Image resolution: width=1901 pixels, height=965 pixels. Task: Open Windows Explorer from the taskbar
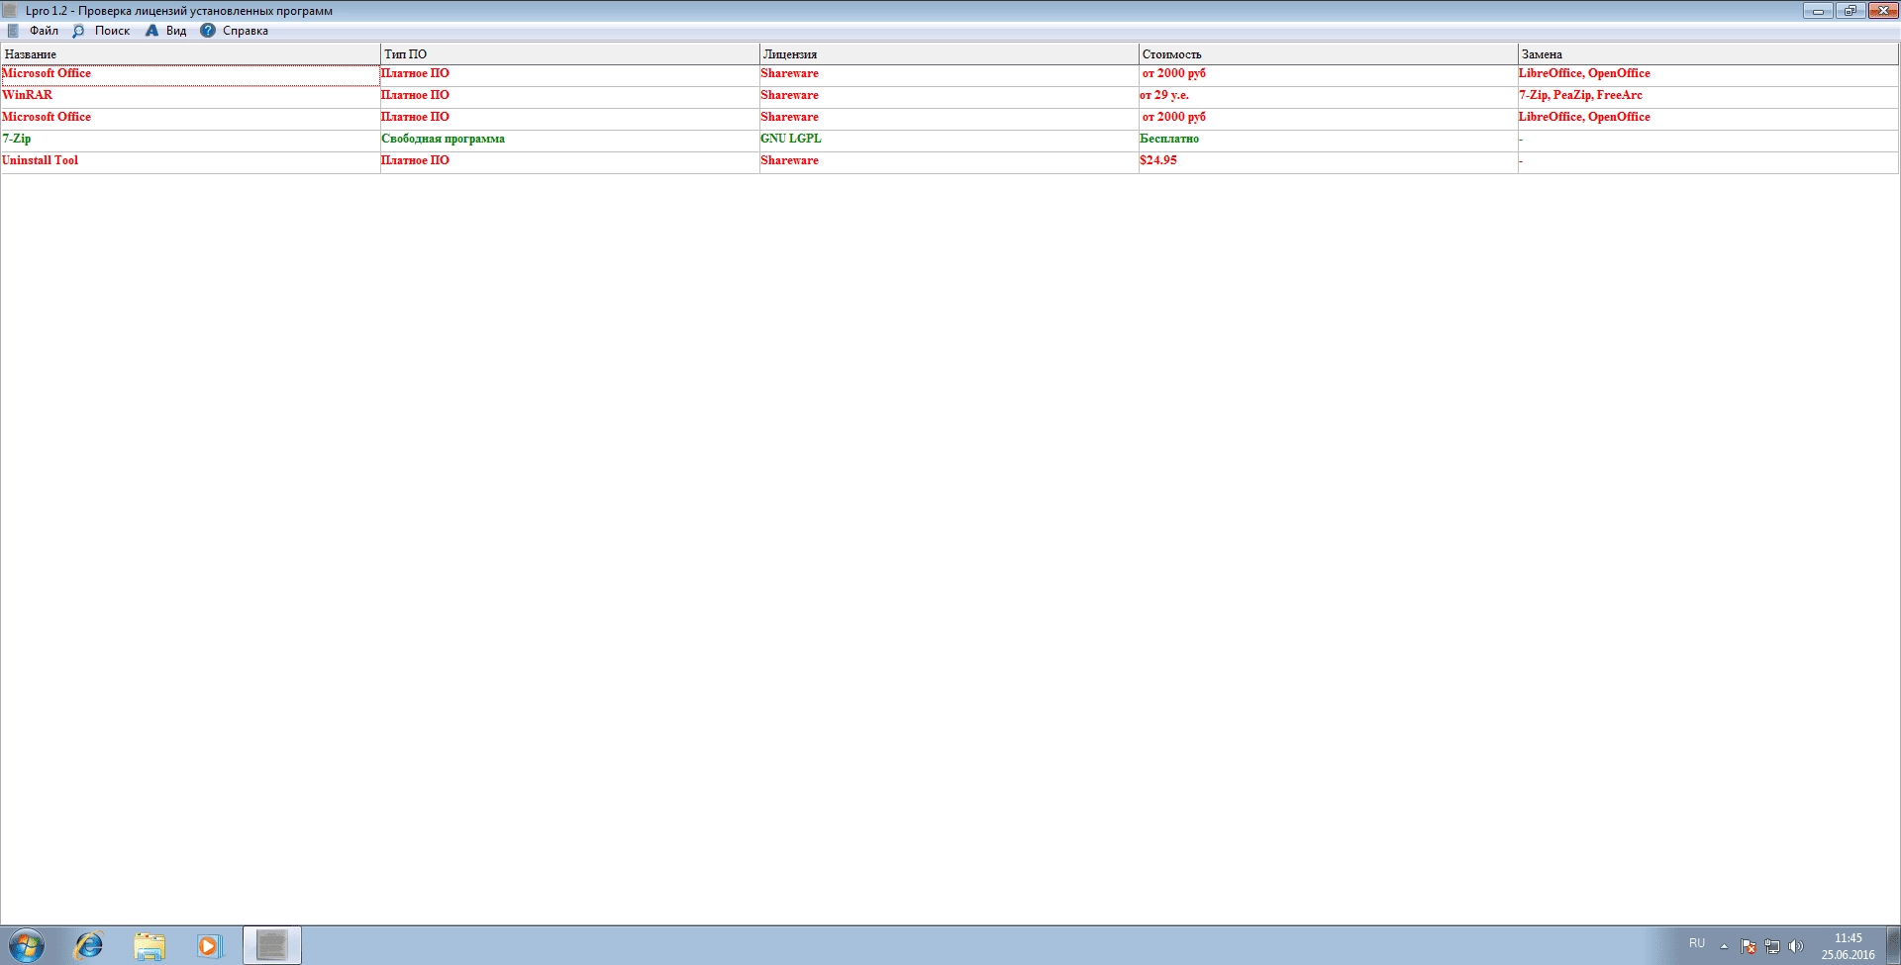point(150,946)
